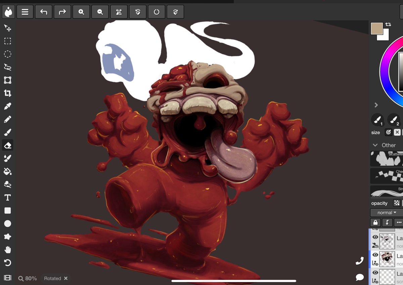Select the rectangular selection tool
This screenshot has height=285, width=403.
pyautogui.click(x=7, y=41)
